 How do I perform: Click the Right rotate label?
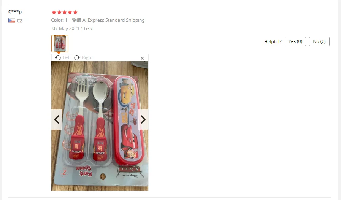[87, 57]
